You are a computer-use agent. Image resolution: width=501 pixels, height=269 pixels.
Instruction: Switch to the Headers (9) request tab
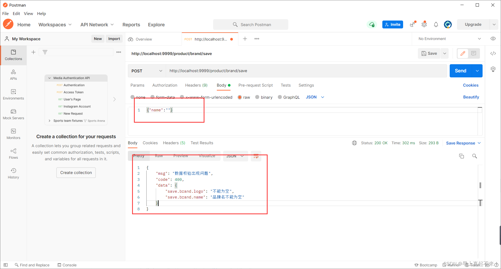[196, 85]
